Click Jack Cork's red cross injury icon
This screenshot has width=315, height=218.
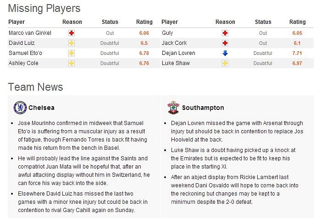pyautogui.click(x=225, y=43)
